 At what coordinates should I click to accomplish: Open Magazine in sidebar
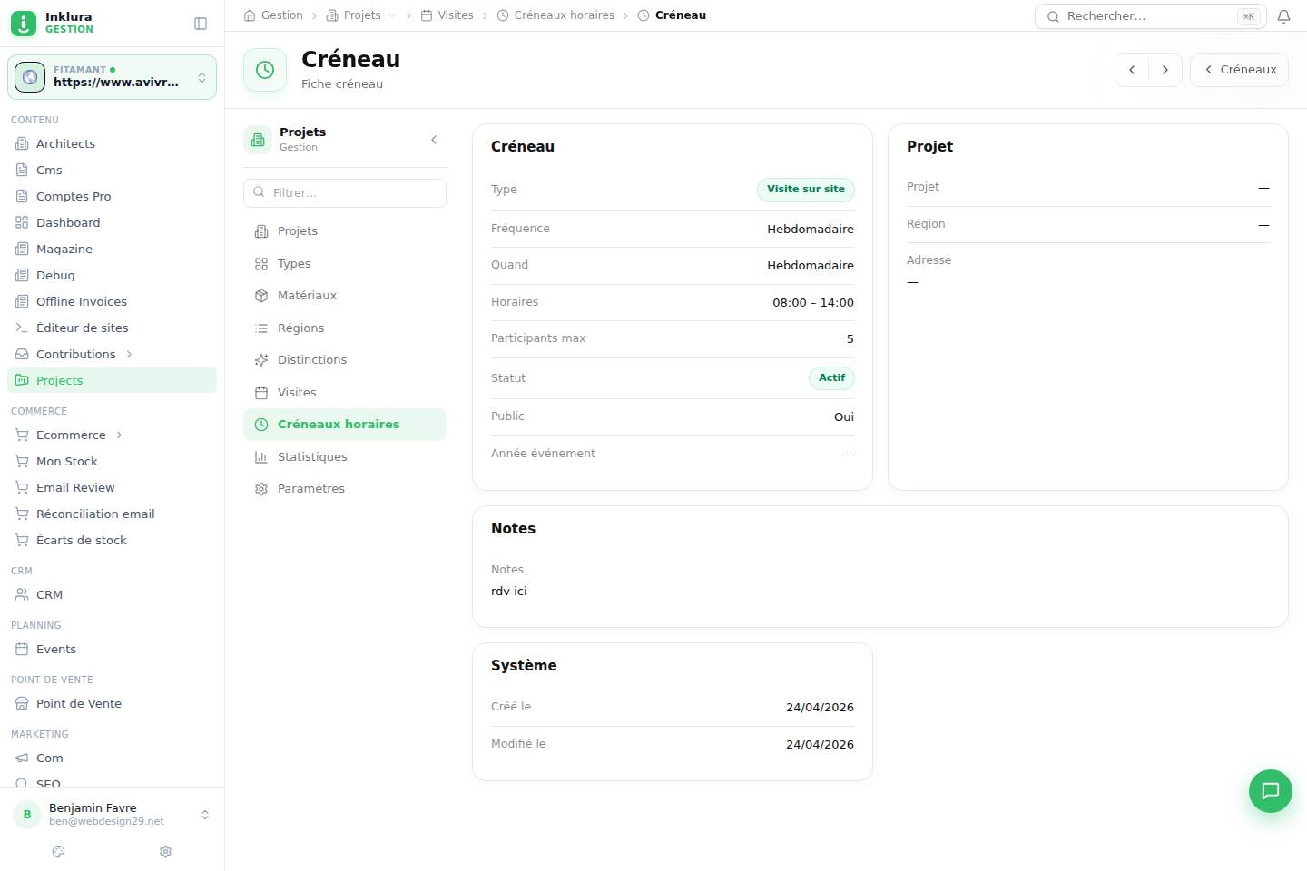[x=112, y=249]
